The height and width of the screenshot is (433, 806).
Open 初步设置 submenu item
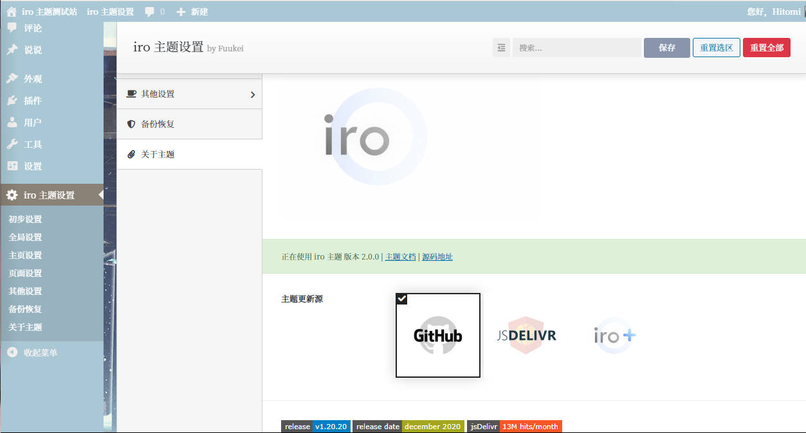click(x=25, y=219)
